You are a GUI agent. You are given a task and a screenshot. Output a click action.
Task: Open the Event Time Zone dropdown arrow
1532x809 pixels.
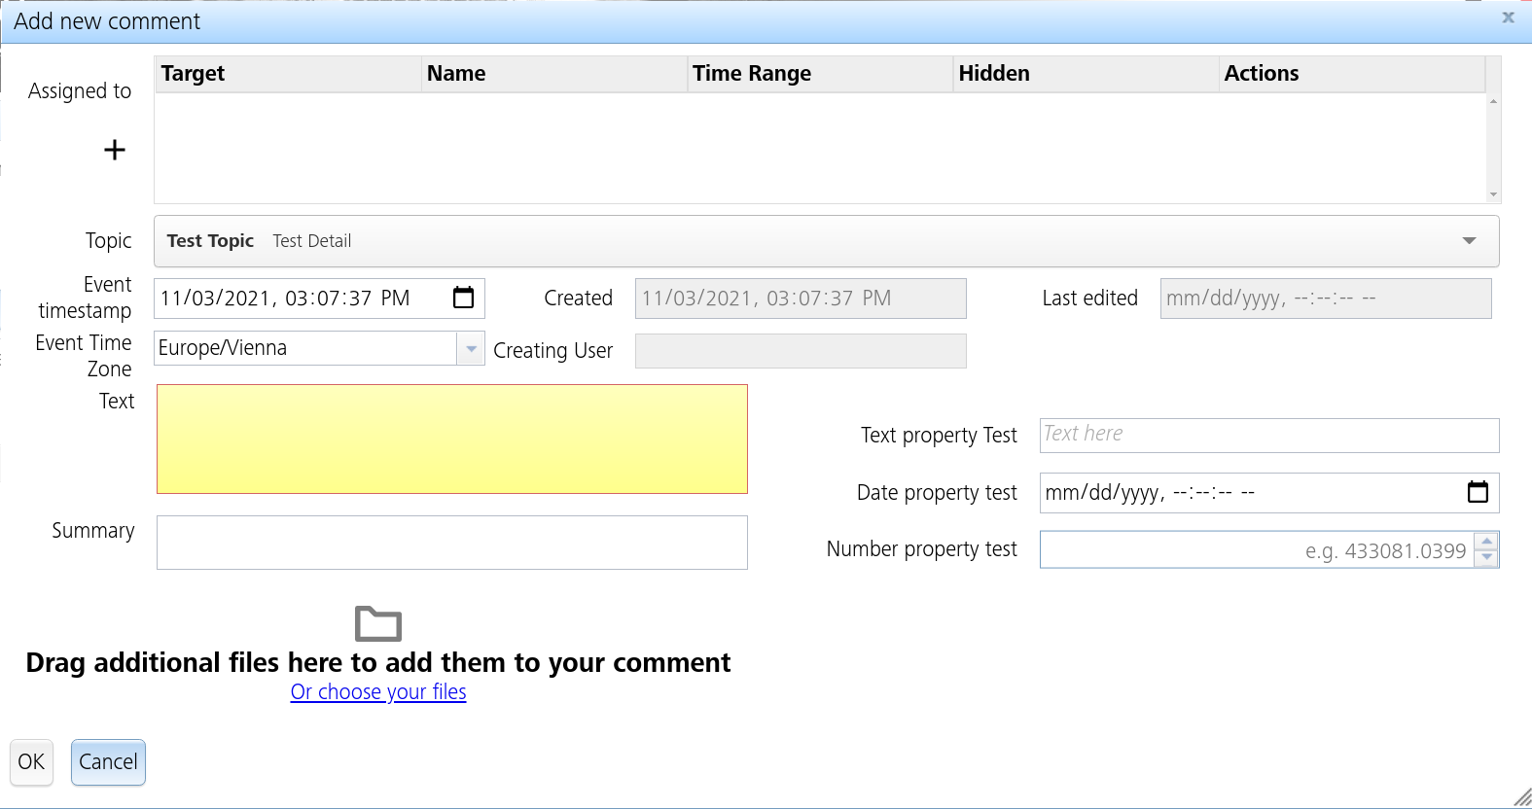[471, 348]
